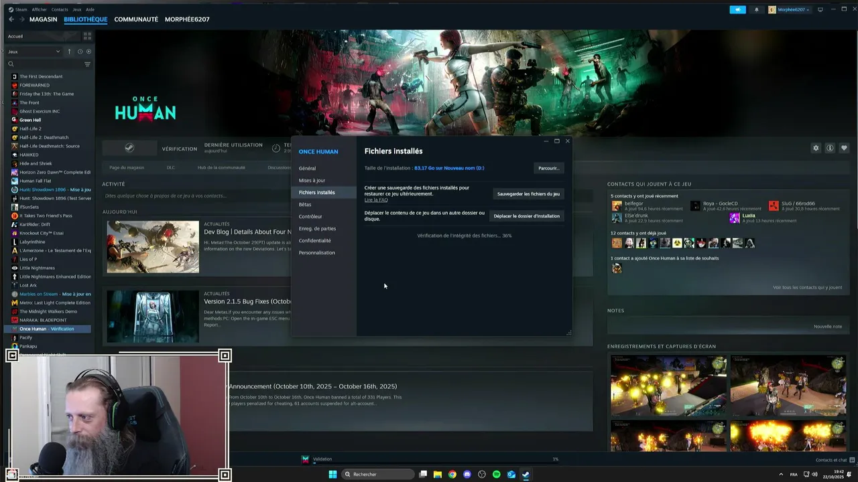This screenshot has height=482, width=858.
Task: Filter ready-to-play games play icon
Action: [x=88, y=52]
